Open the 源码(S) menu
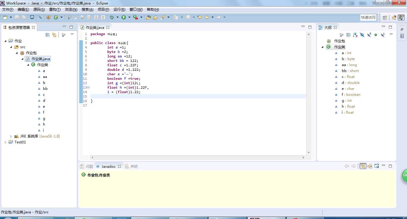 coord(39,10)
